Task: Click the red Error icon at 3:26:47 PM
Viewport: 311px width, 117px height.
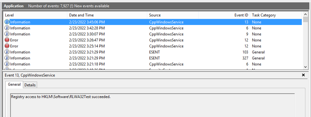Action: [x=7, y=40]
